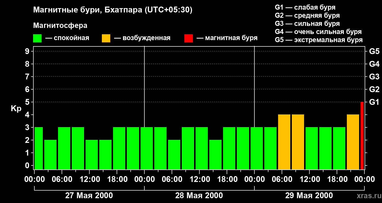This screenshot has height=203, width=382.
Task: Click the last orange bar before the red bar
Action: tap(353, 142)
